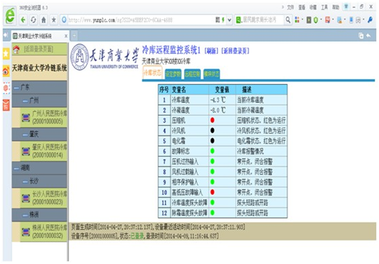Click the 返回登录页 link in header
This screenshot has width=379, height=264.
[x=236, y=51]
